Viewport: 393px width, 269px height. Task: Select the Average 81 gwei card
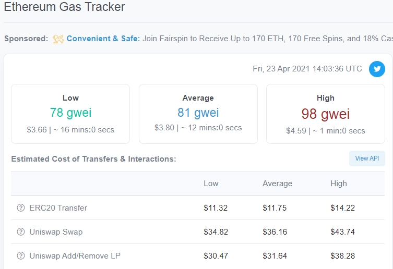198,114
